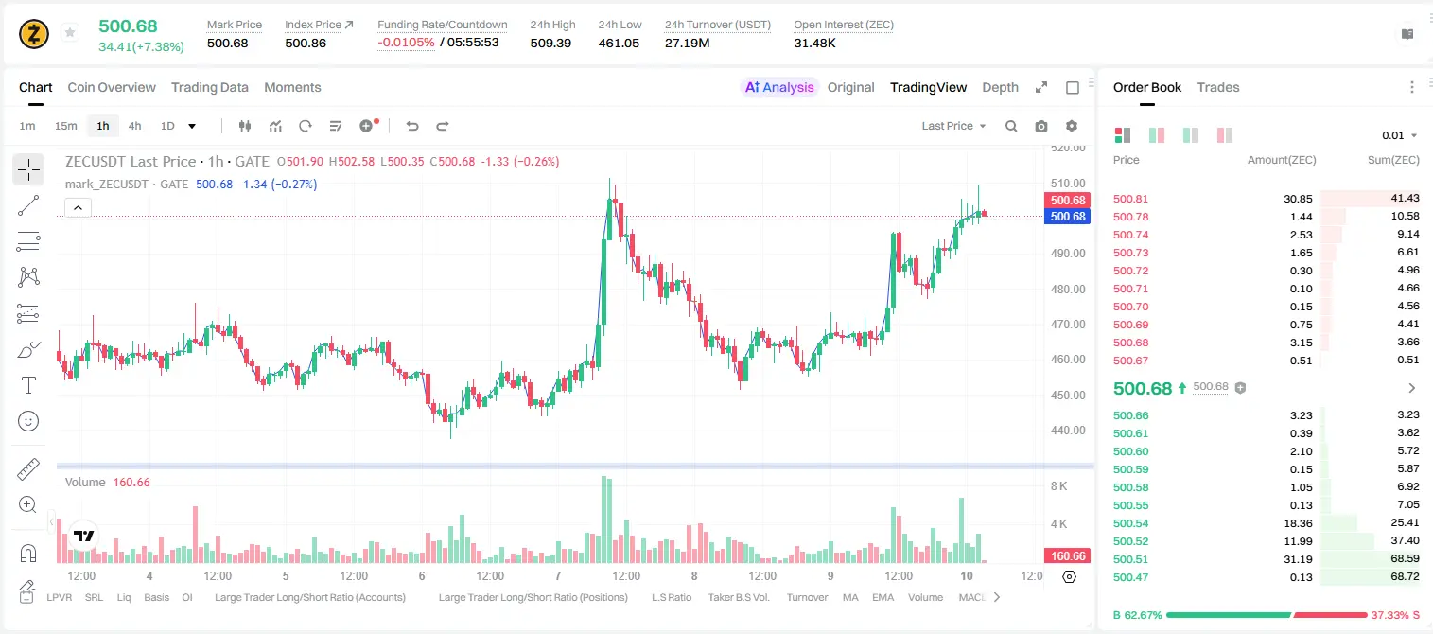Screen dimensions: 1433x634
Task: Expand more timeframe options after 1D
Action: (192, 126)
